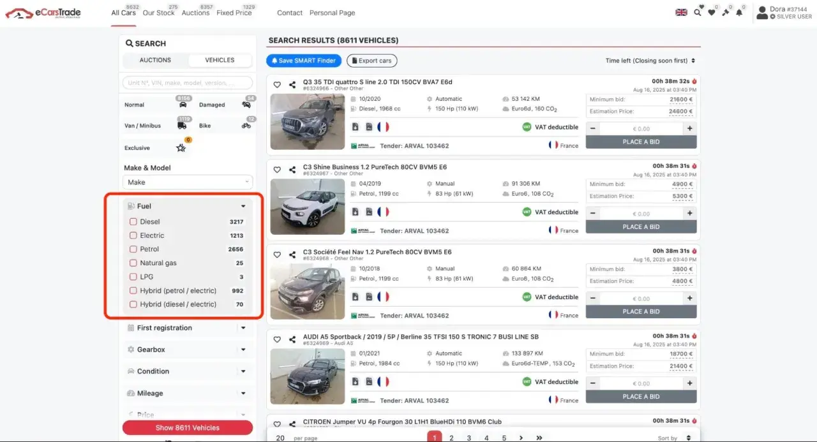Favorite the C3 Société Feel Nav listing

click(277, 254)
